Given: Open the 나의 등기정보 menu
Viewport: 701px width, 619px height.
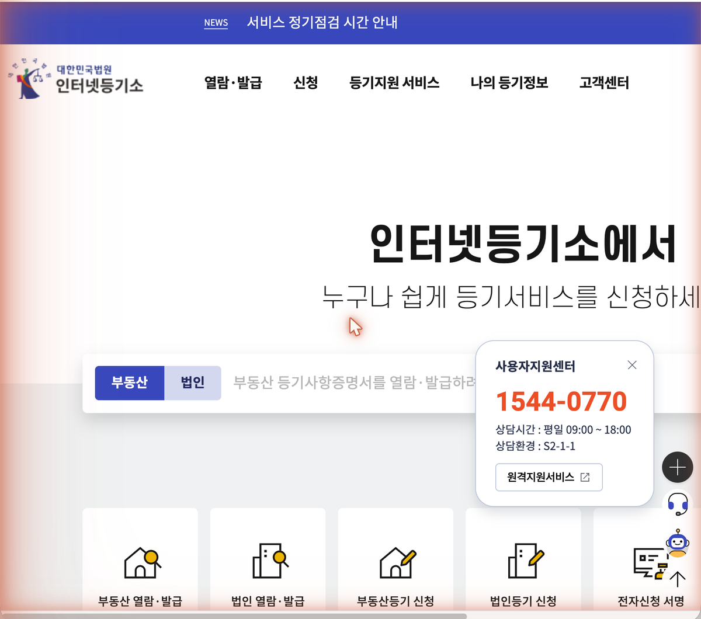Looking at the screenshot, I should [x=509, y=83].
